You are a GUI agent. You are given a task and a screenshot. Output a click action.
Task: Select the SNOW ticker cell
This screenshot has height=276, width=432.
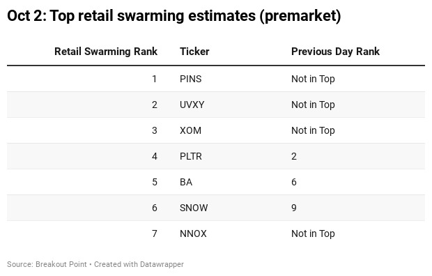tap(194, 208)
